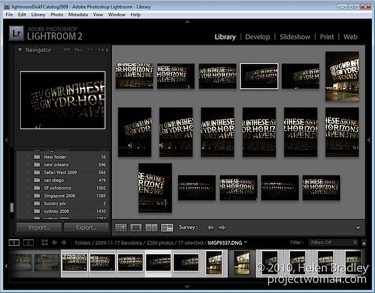The image size is (375, 293).
Task: Open the Metadata menu
Action: 78,14
